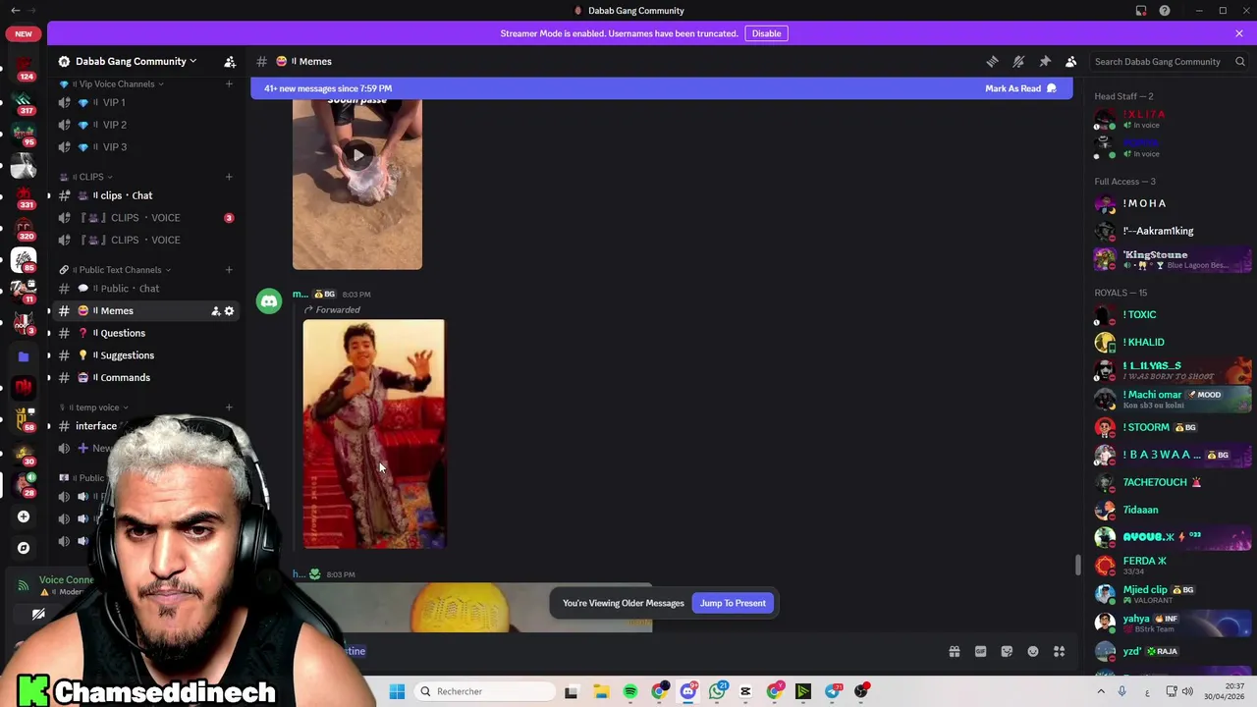
Task: Click the Add a Server plus icon
Action: [x=24, y=517]
